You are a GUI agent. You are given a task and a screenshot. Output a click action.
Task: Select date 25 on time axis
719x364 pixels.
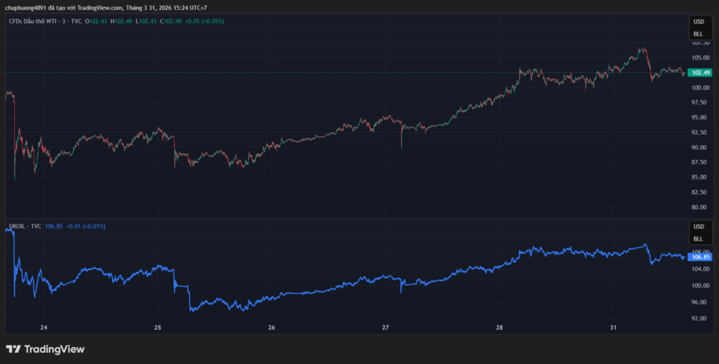click(x=157, y=328)
